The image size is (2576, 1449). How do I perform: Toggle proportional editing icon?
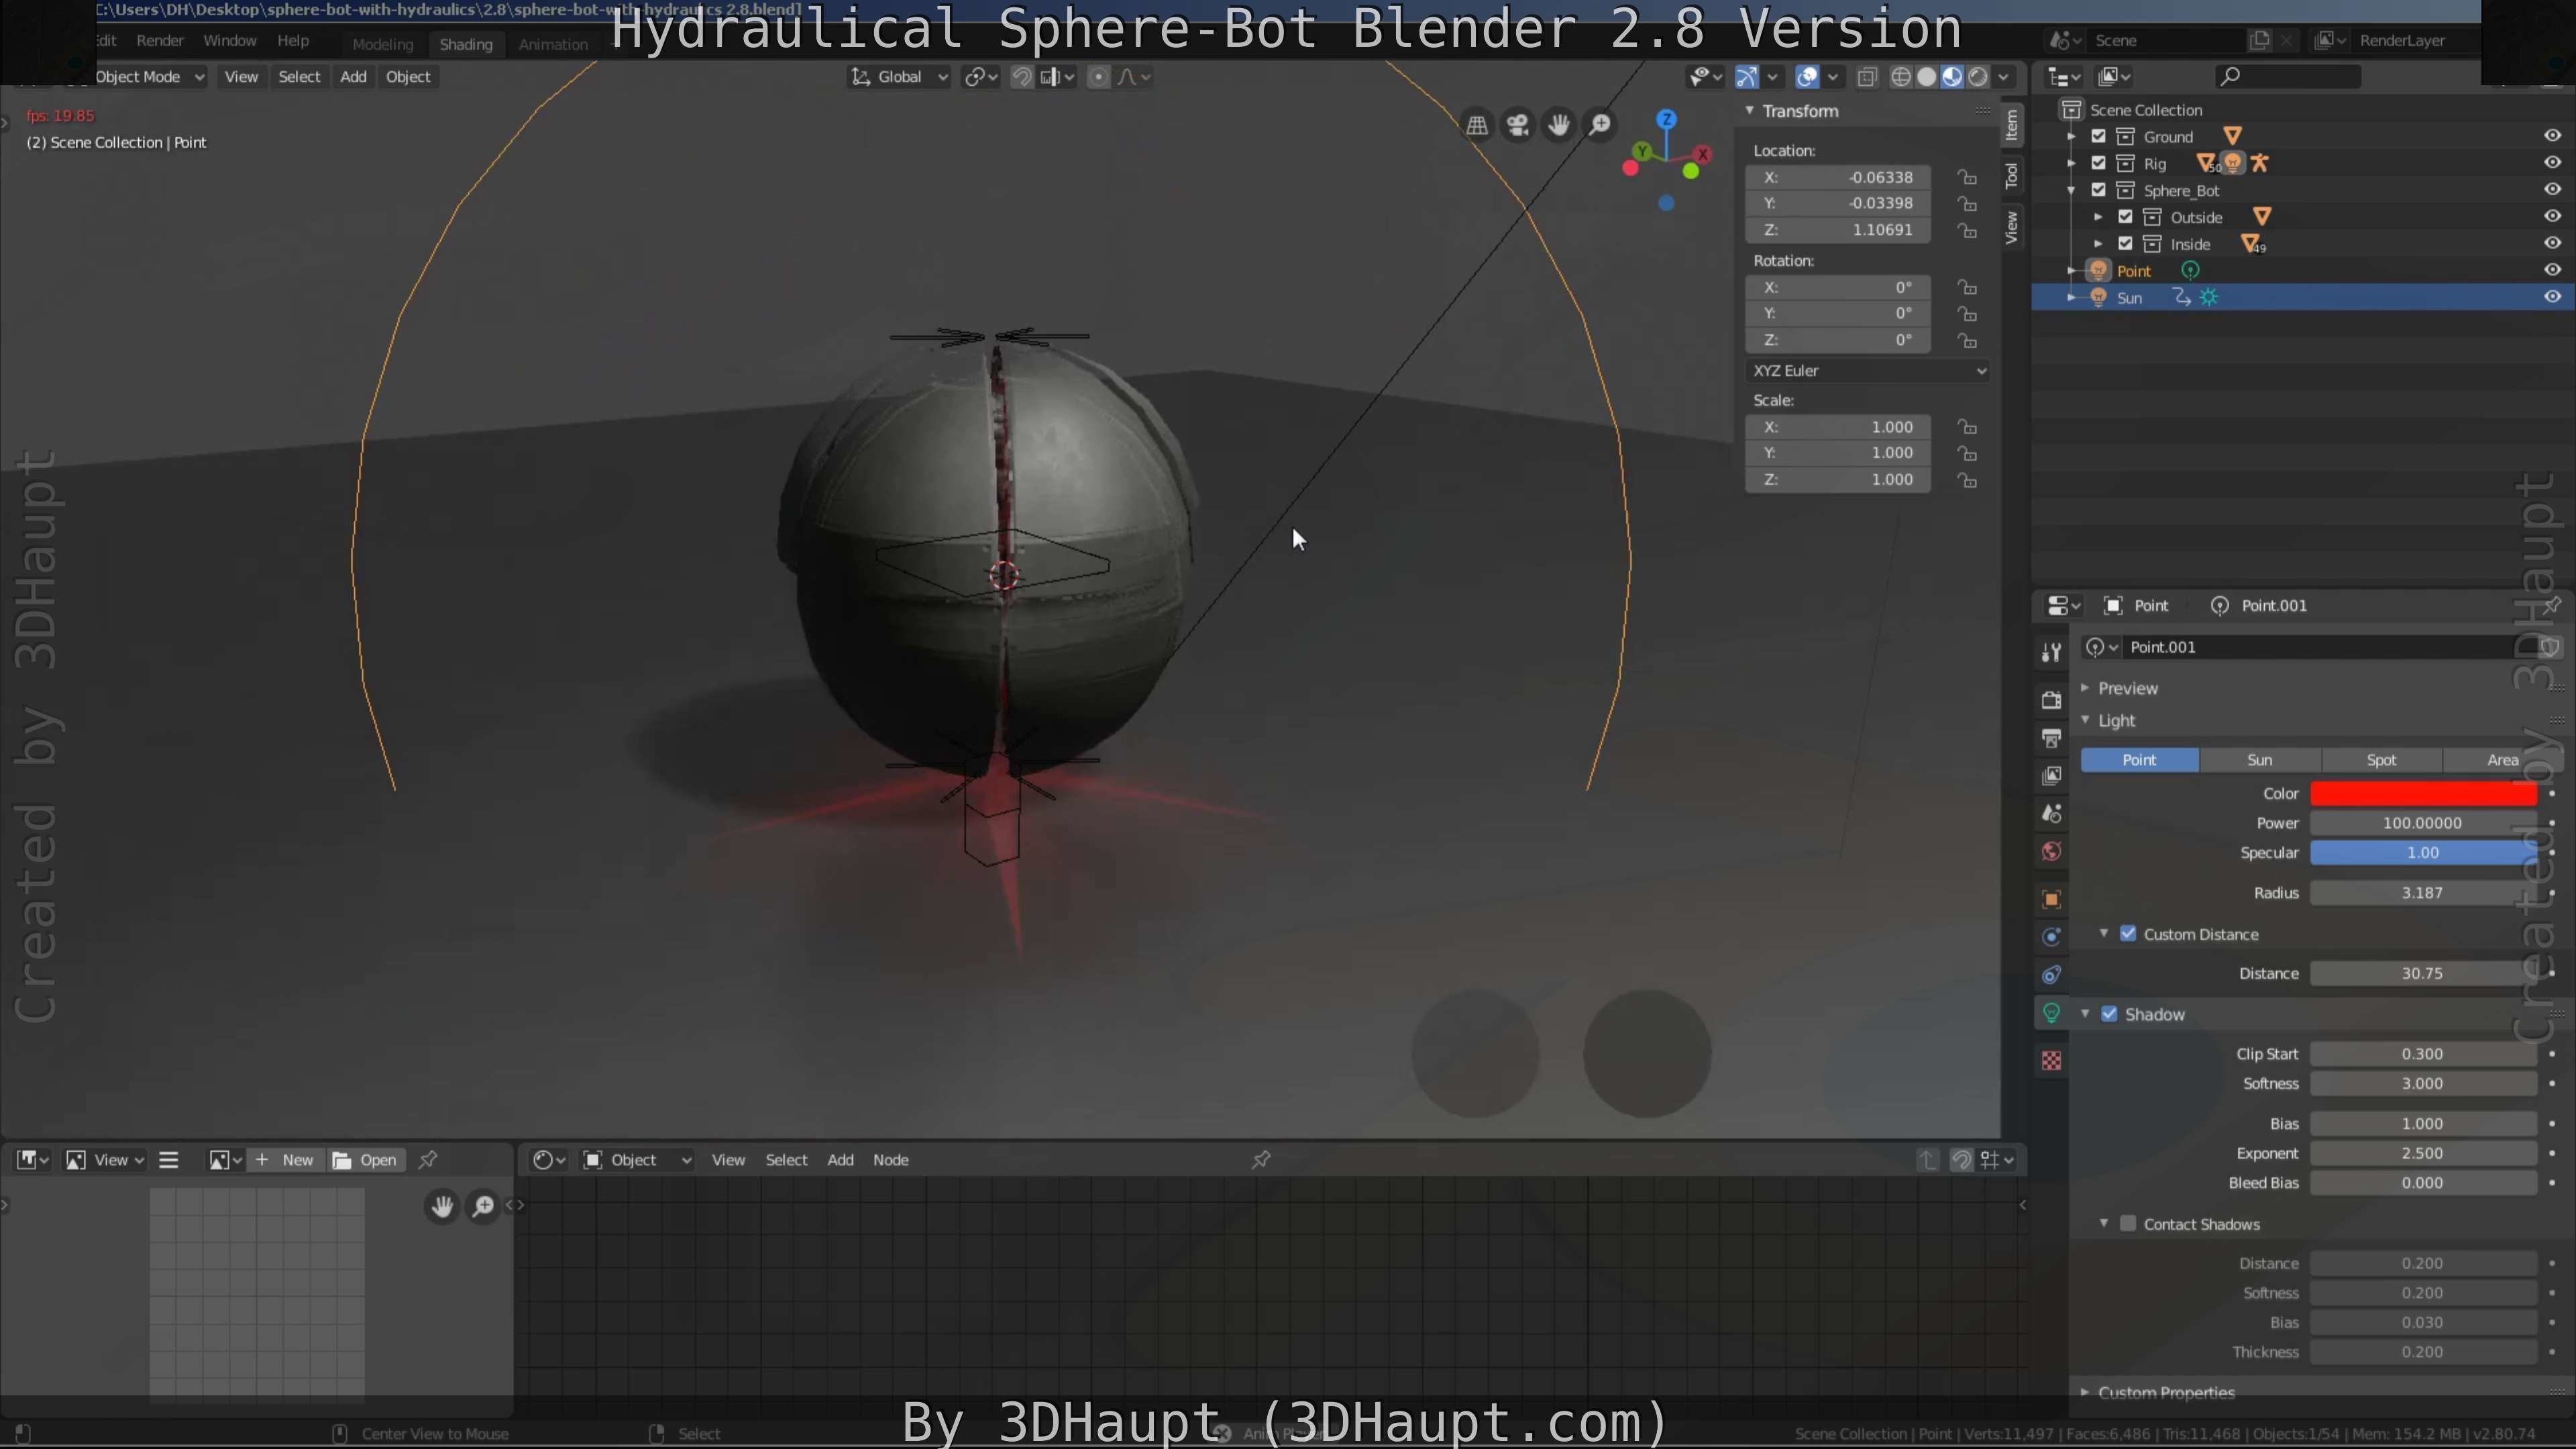[1098, 77]
